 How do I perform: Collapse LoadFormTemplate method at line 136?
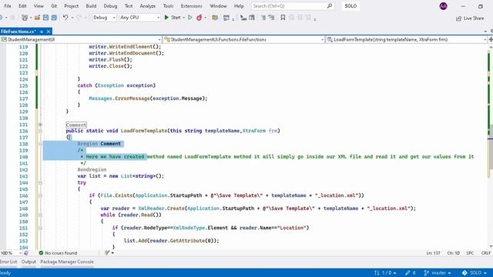pyautogui.click(x=40, y=131)
